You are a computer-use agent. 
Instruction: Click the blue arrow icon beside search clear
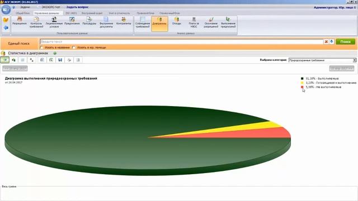[x=332, y=42]
